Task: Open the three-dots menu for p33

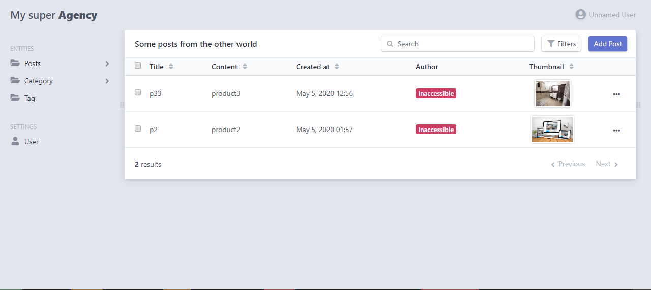Action: pyautogui.click(x=616, y=94)
